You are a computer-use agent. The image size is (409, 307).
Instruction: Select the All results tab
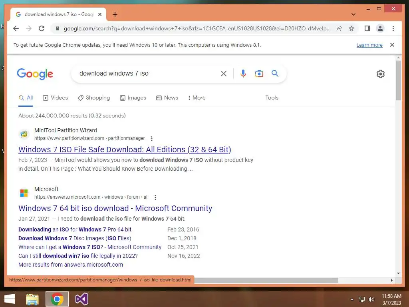pyautogui.click(x=26, y=98)
